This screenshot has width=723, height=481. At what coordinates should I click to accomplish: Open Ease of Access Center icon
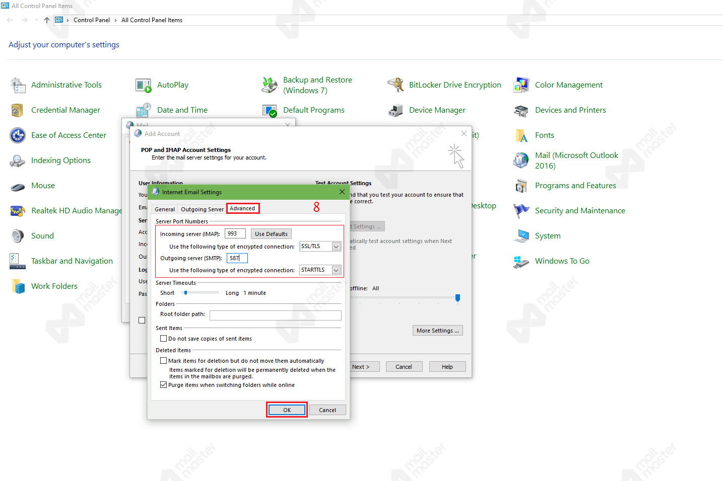pyautogui.click(x=18, y=135)
